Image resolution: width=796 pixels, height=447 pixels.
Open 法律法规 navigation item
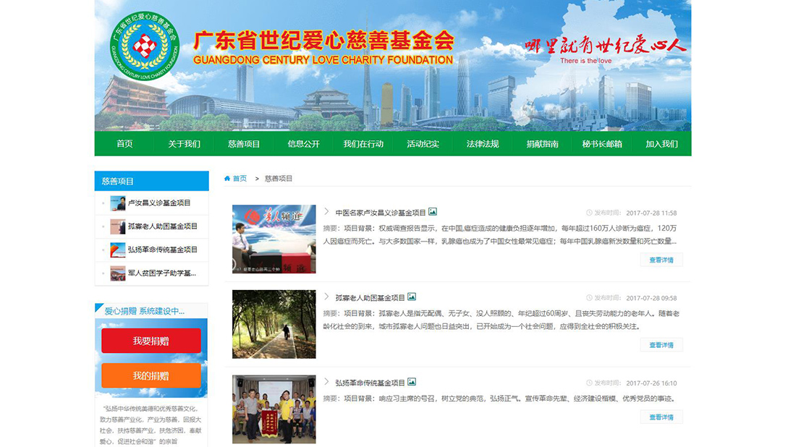point(482,144)
